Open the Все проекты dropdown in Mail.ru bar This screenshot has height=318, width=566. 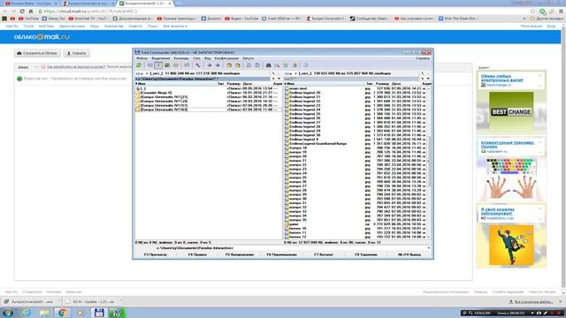[175, 26]
